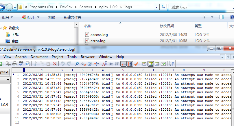Click the Paste clipboard icon
Image resolution: width=234 pixels, height=126 pixels.
[48, 64]
